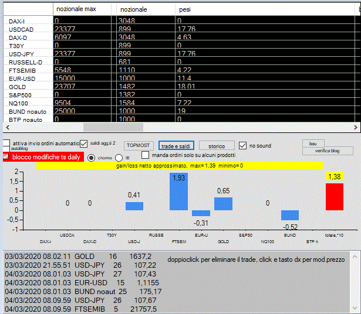Open the storico button
The image size is (361, 314).
coord(217,146)
